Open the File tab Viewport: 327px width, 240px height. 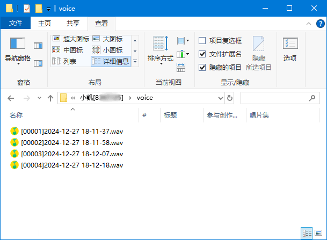click(16, 24)
